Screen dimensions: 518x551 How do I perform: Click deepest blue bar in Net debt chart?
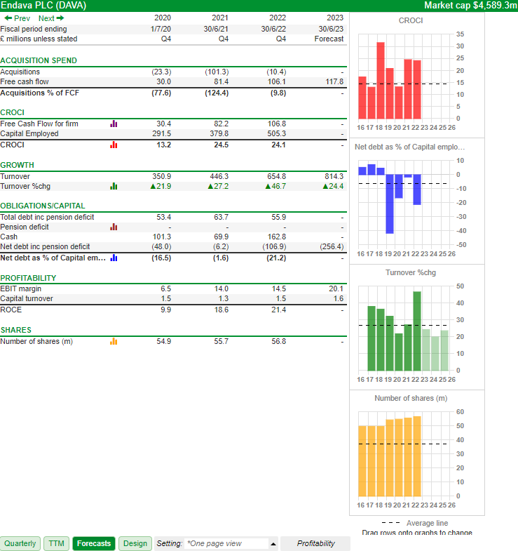(390, 204)
